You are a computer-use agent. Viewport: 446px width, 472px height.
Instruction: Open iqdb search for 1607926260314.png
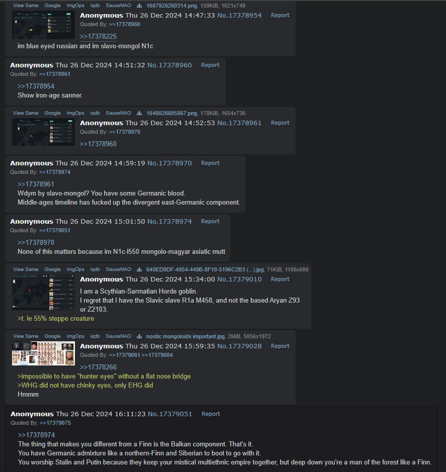(95, 6)
